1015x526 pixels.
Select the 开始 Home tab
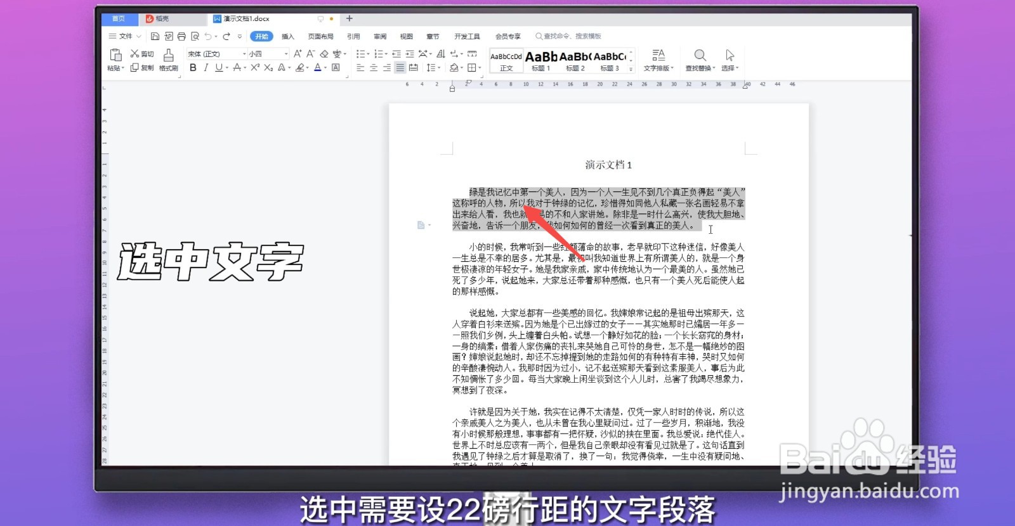click(x=261, y=36)
